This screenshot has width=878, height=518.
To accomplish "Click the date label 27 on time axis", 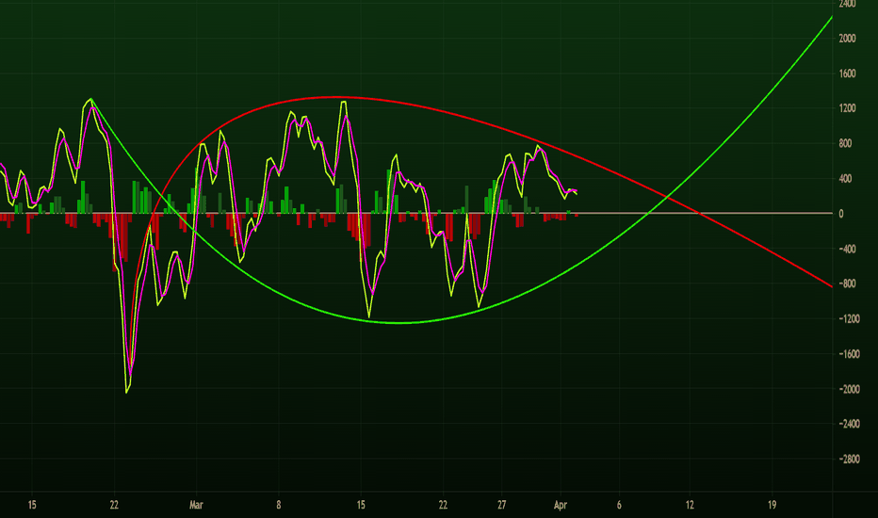I will [501, 505].
